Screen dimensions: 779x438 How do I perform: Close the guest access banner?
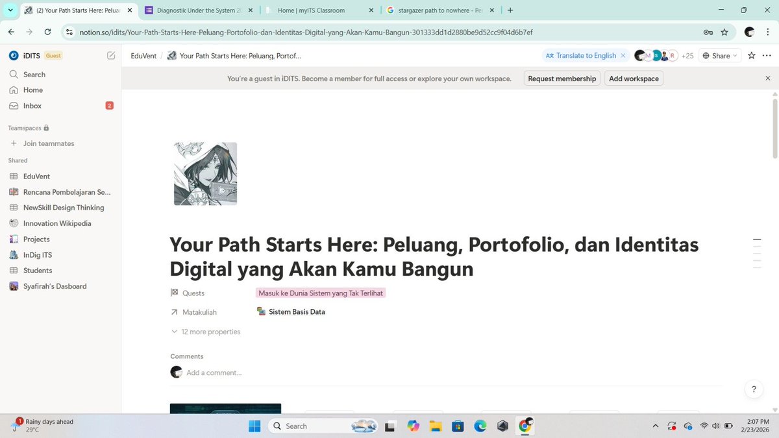coord(768,78)
